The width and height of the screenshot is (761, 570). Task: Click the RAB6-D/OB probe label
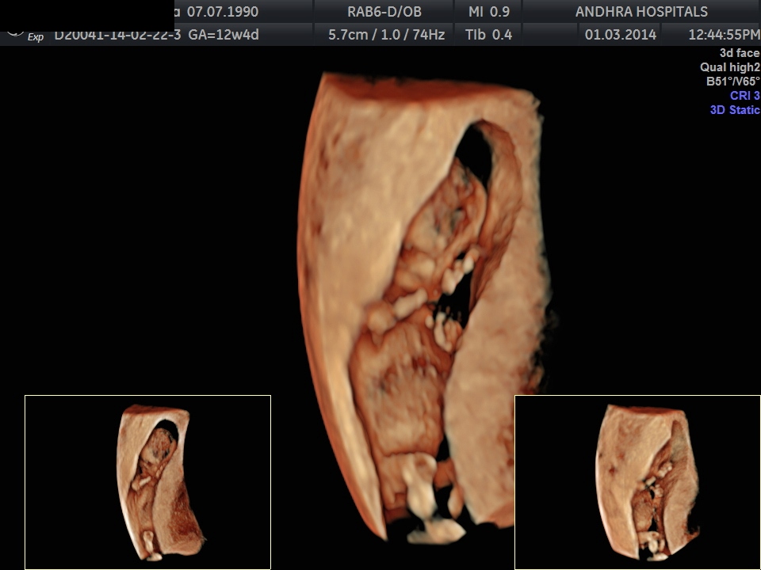coord(384,12)
